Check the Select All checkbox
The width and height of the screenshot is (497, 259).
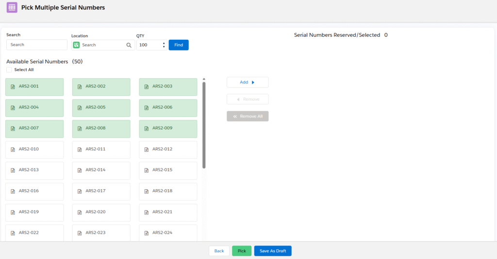(x=9, y=70)
